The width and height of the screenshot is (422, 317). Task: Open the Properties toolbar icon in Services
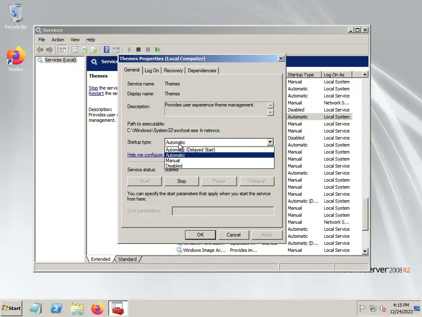click(x=75, y=50)
